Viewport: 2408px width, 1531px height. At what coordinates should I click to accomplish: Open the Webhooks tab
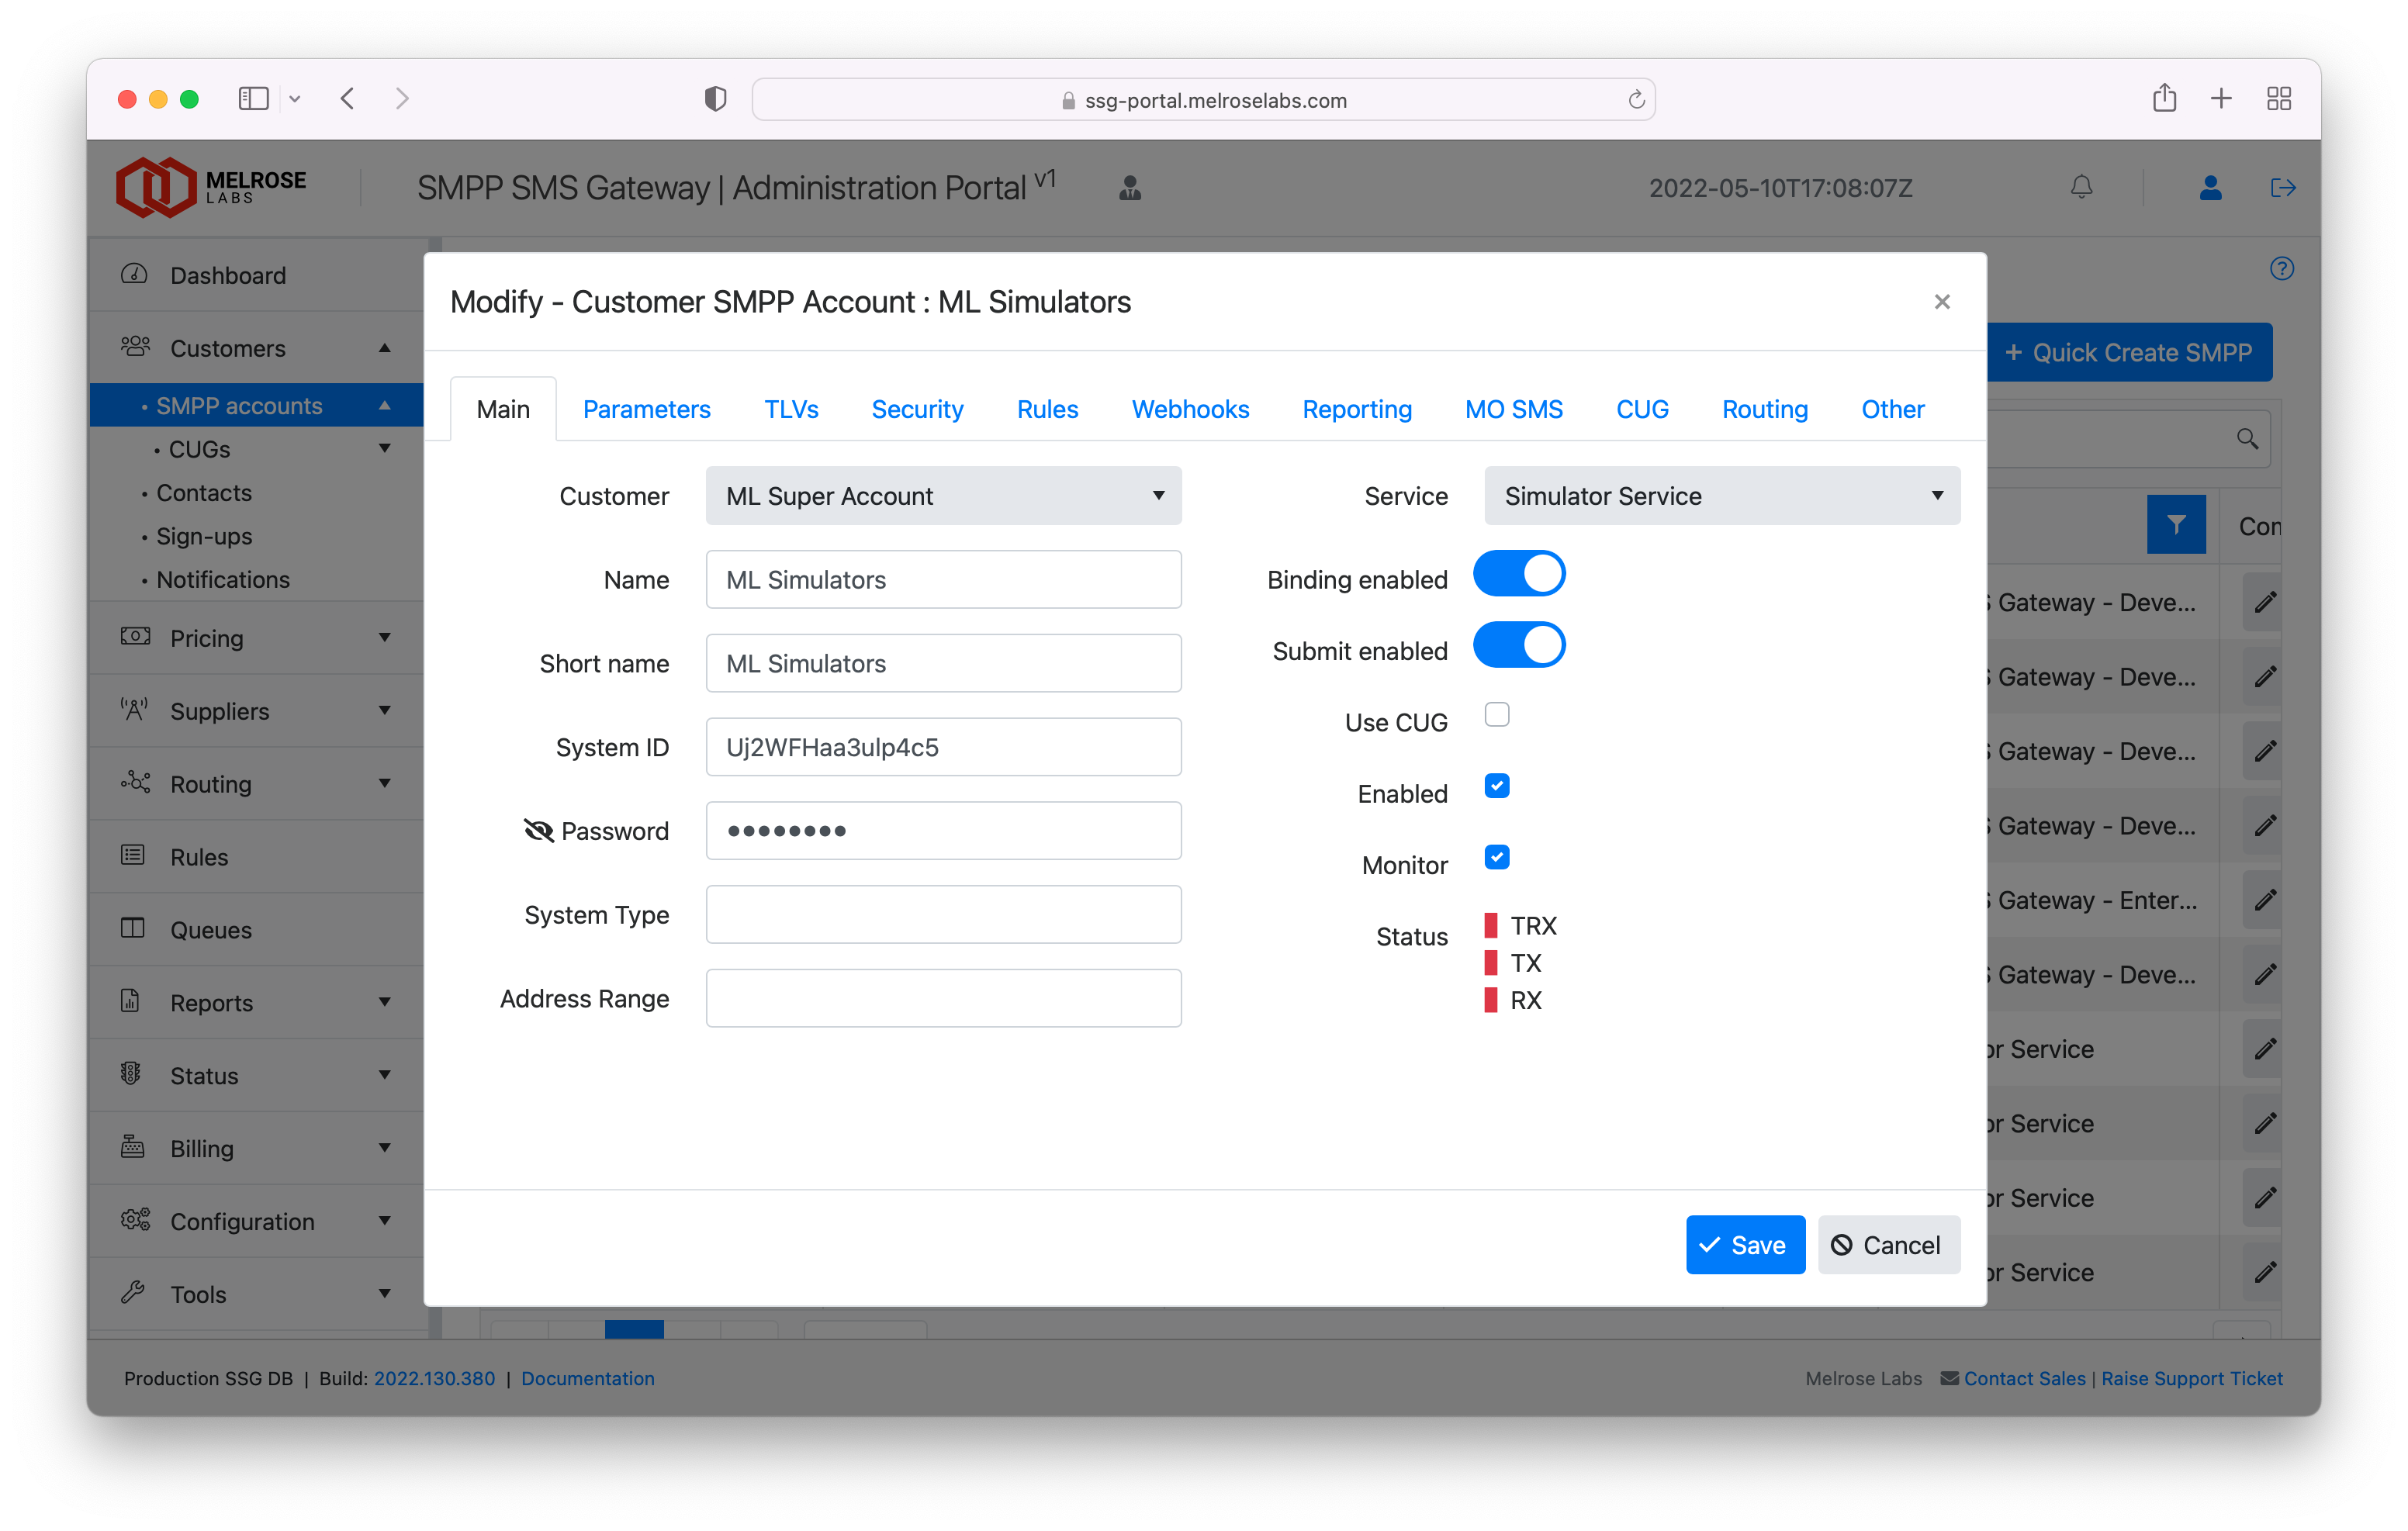(x=1190, y=409)
